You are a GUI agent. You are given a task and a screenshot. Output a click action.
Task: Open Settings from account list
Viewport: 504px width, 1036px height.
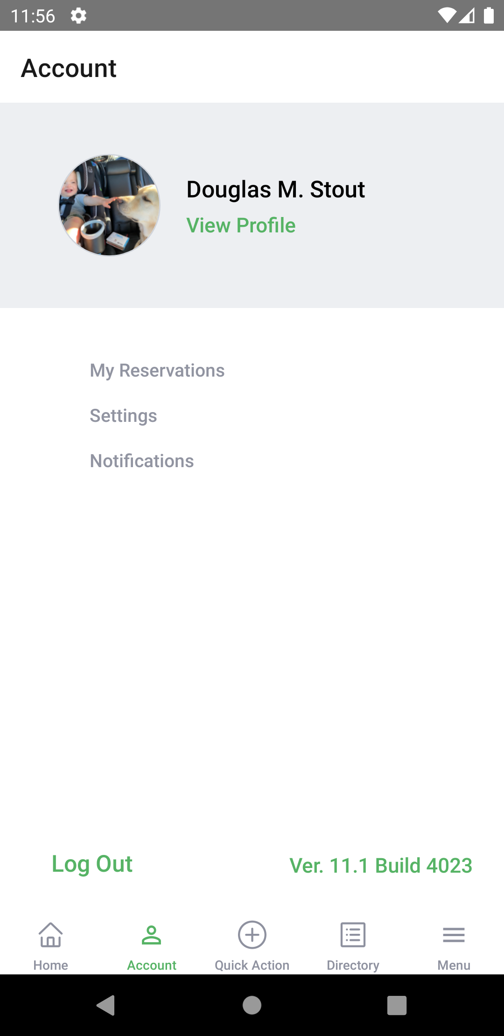coord(123,416)
